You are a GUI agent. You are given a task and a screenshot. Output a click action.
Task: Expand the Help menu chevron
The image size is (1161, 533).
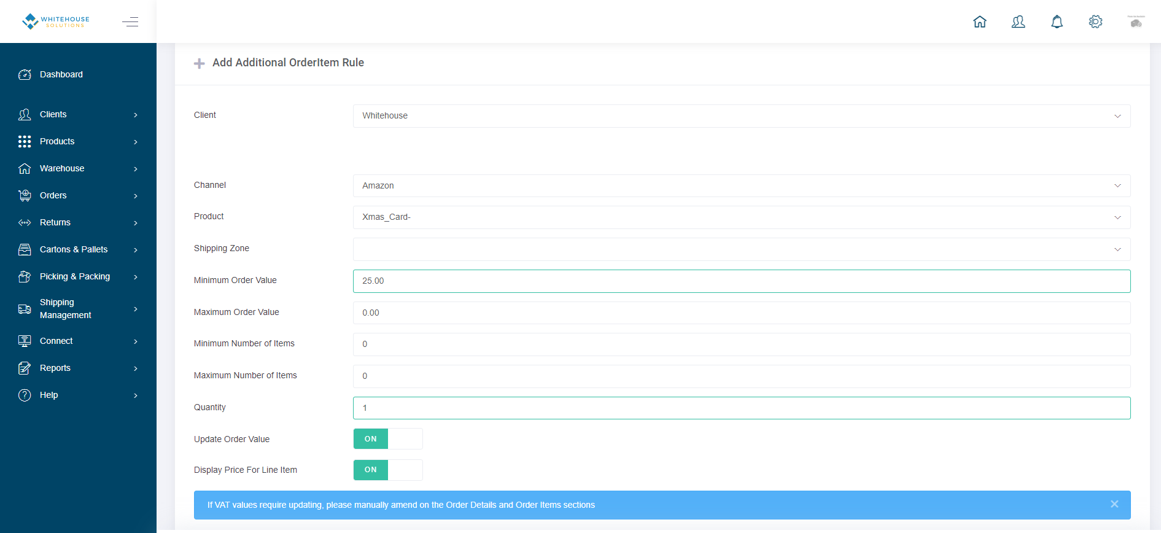[x=136, y=395]
